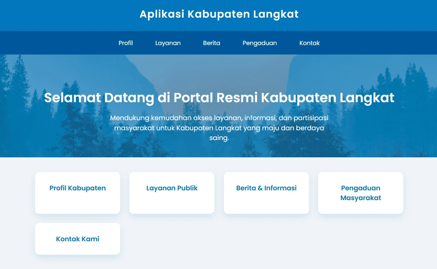The height and width of the screenshot is (269, 437).
Task: Select Berita from the top navigation
Action: click(x=211, y=43)
